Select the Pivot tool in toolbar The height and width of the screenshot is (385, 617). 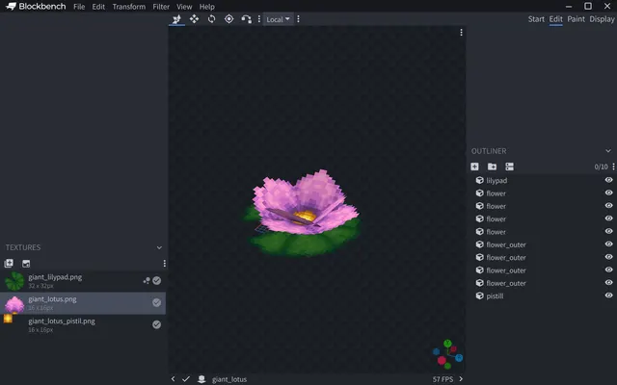tap(229, 19)
